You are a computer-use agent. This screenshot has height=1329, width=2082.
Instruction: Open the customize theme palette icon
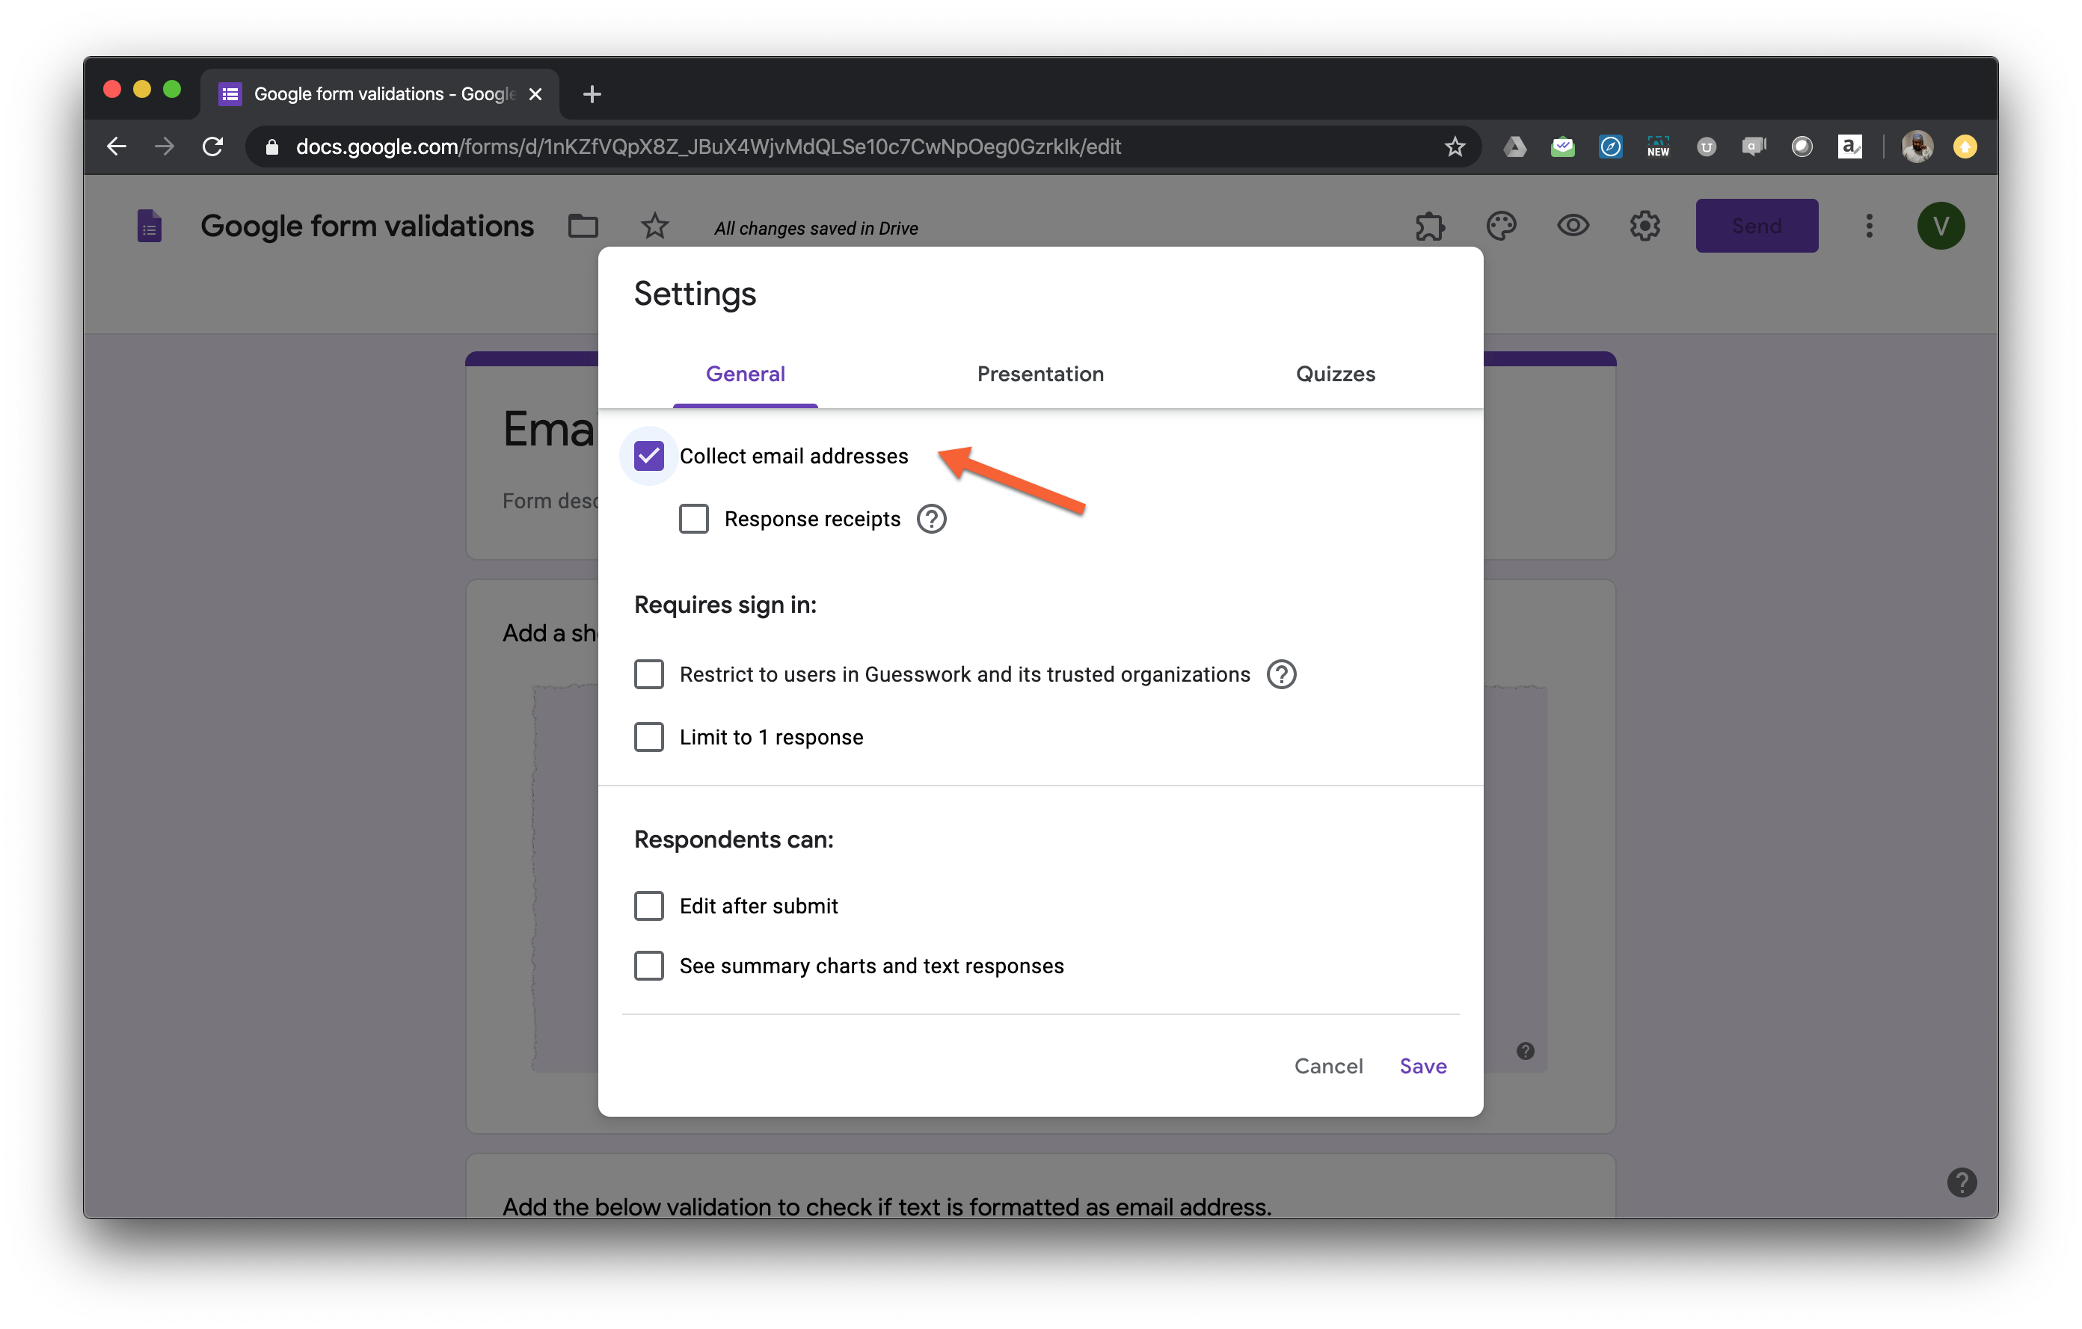click(1501, 226)
